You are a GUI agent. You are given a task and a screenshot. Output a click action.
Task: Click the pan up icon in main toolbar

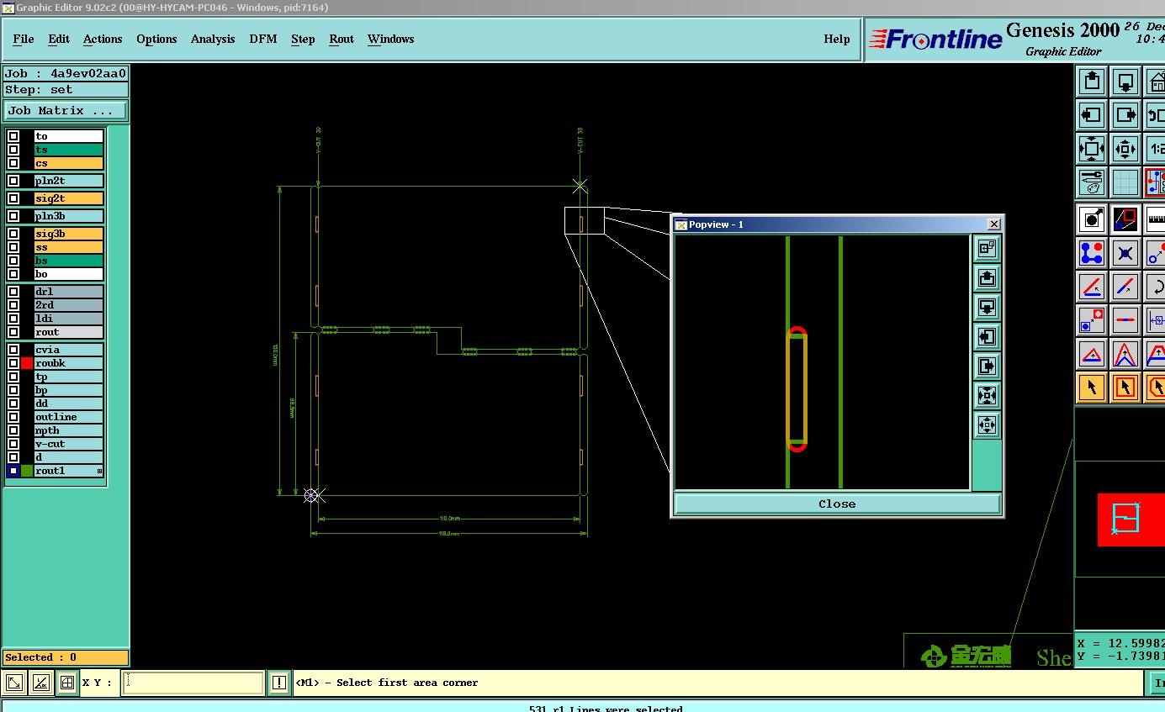[x=1092, y=82]
